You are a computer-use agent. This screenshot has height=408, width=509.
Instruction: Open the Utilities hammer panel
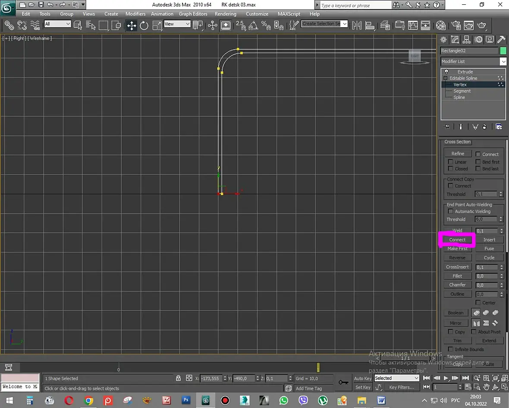(x=501, y=40)
